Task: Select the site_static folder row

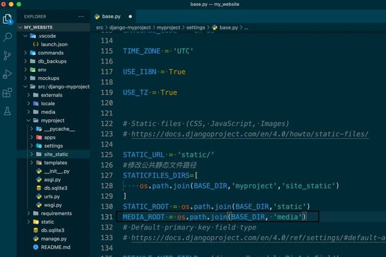Action: tap(53, 154)
